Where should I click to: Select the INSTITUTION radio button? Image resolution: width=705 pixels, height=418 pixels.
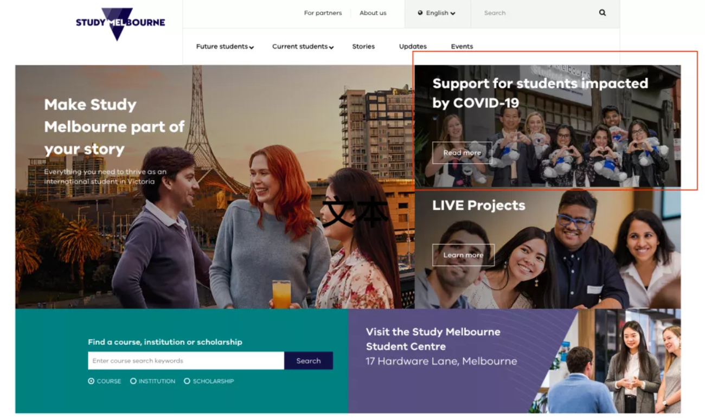(133, 381)
